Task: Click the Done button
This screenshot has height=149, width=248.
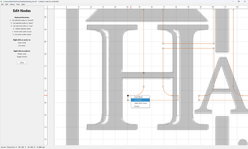Action: 22,63
